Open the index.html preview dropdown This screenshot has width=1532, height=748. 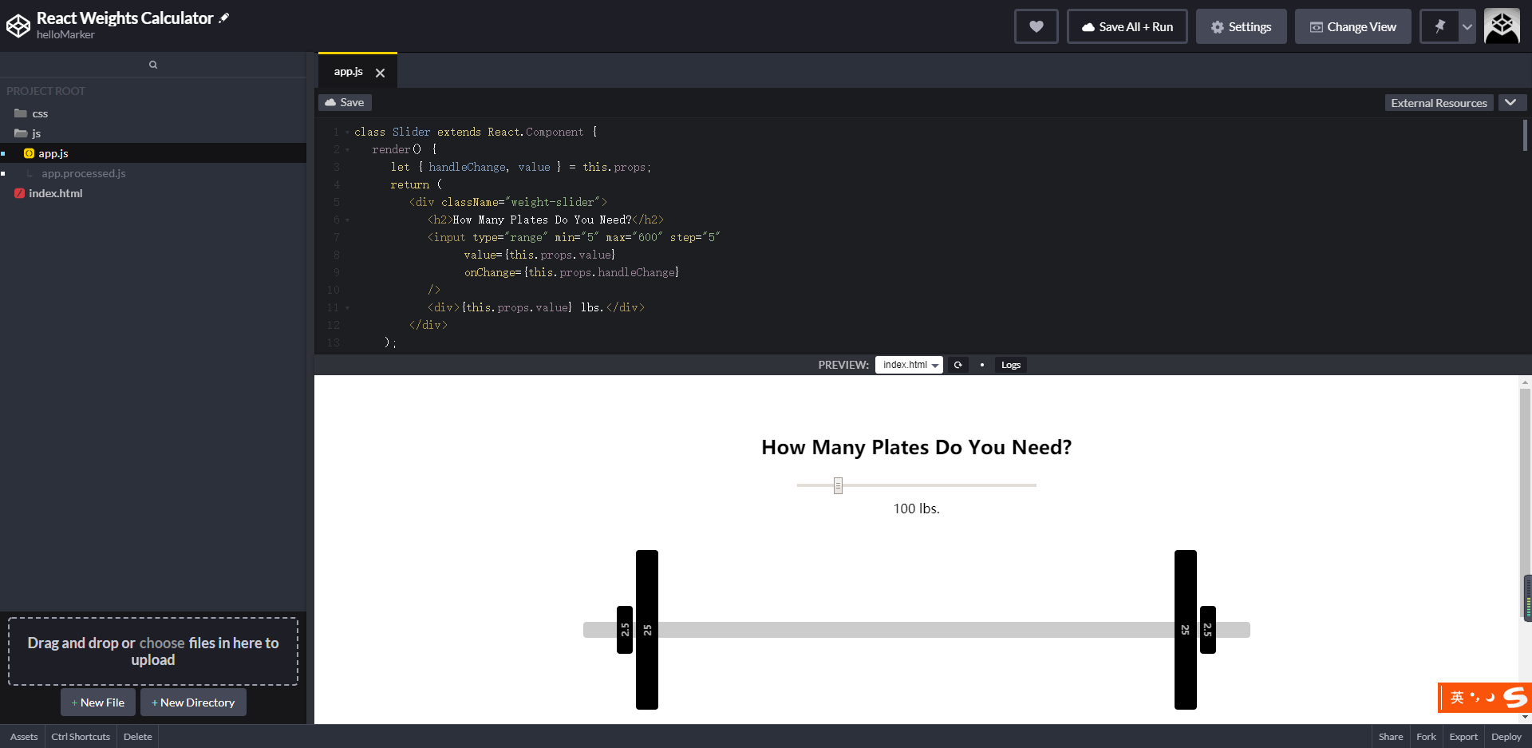(x=910, y=365)
